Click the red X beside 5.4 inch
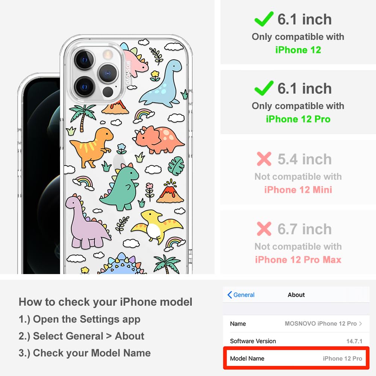376x376 pixels. point(264,159)
